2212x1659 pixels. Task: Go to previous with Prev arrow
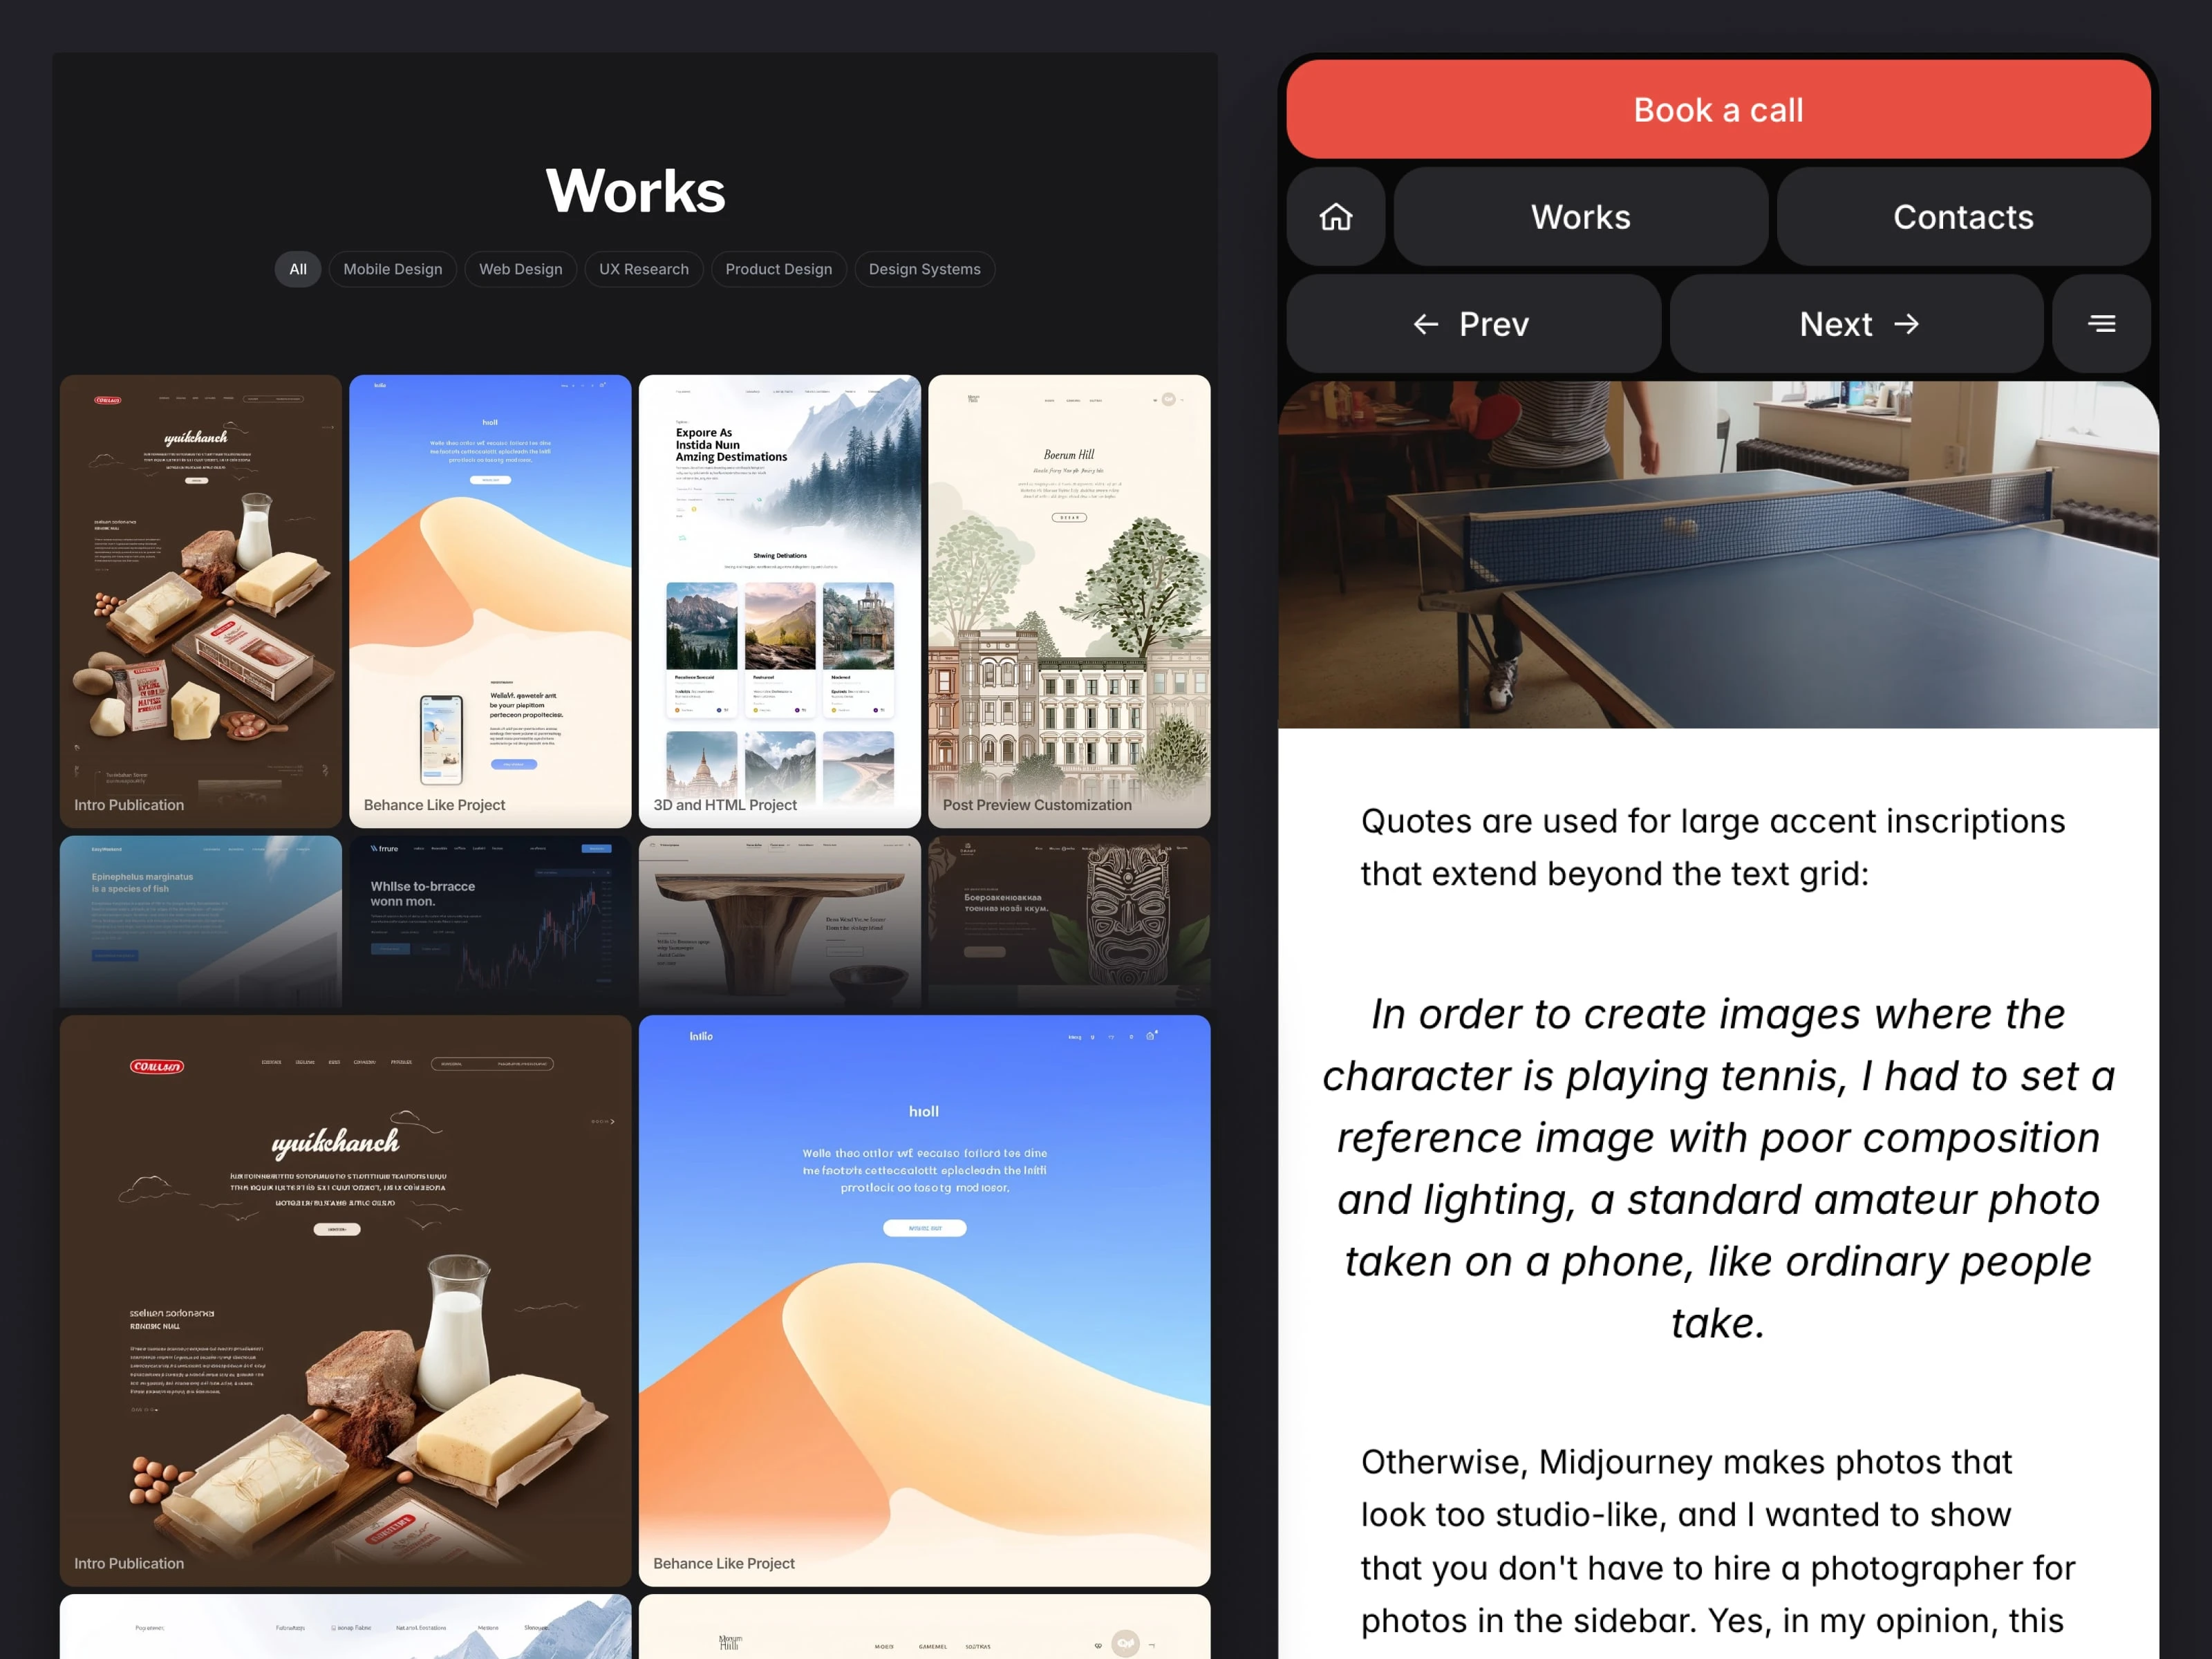coord(1472,324)
